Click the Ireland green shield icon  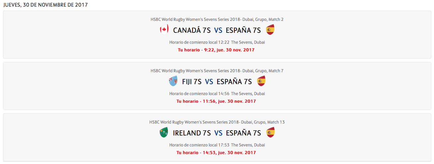164,133
